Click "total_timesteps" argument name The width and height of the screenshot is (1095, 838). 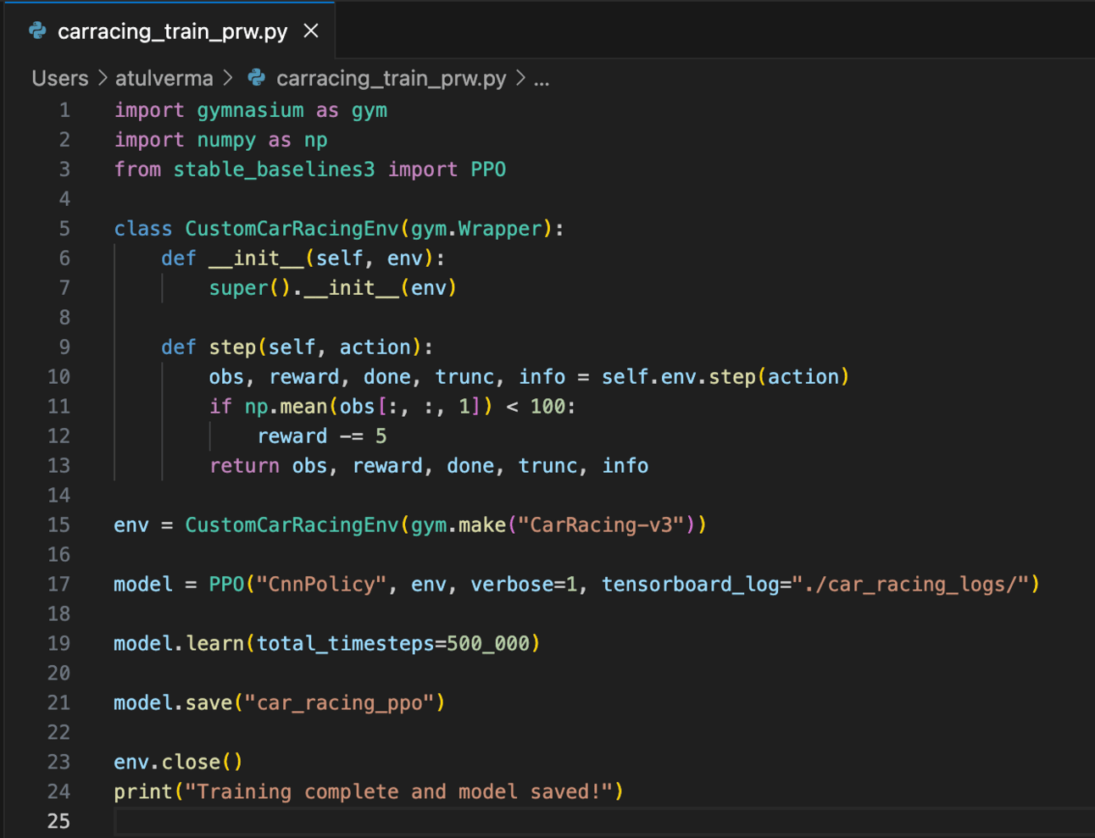tap(345, 645)
